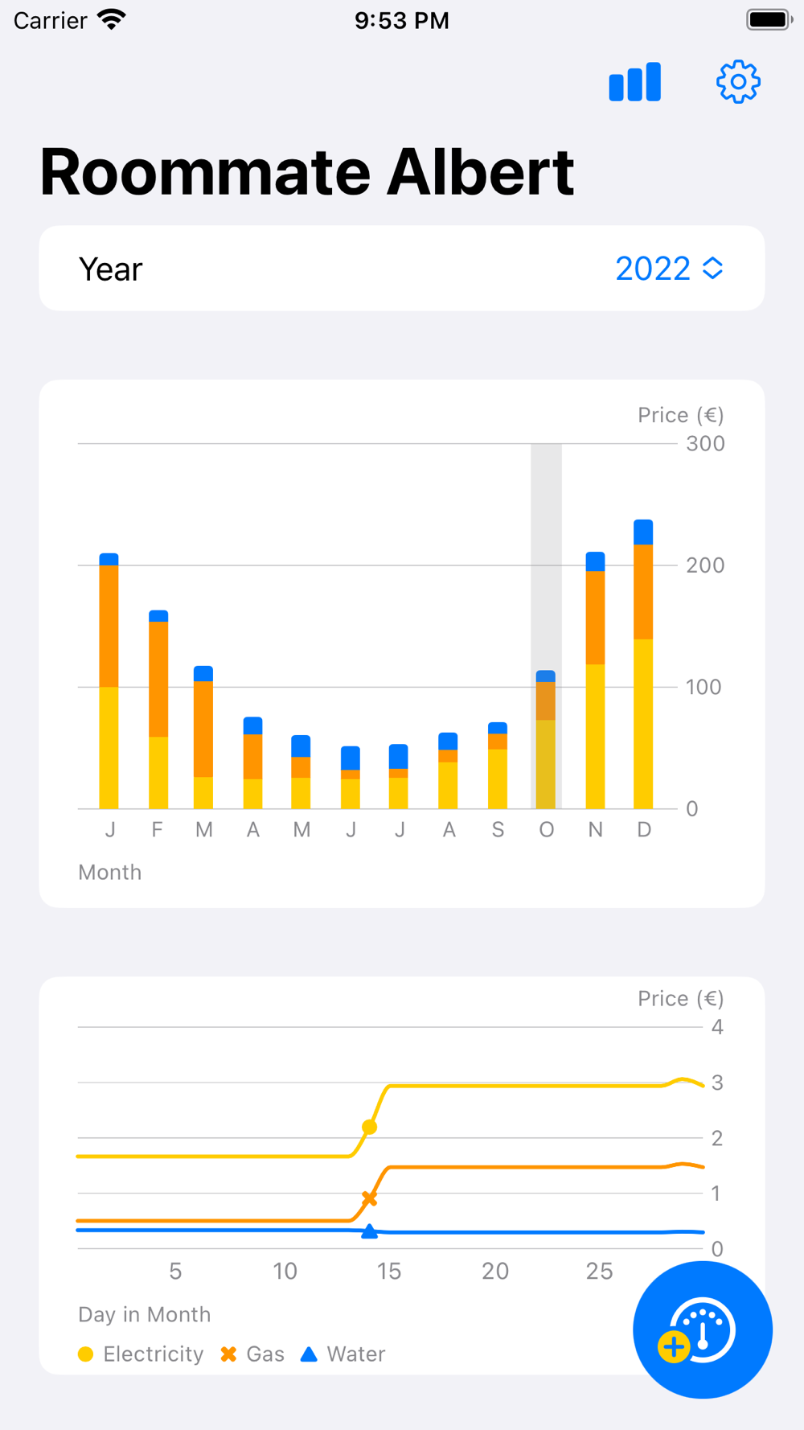
Task: Tap the add meter reading button
Action: coord(703,1329)
